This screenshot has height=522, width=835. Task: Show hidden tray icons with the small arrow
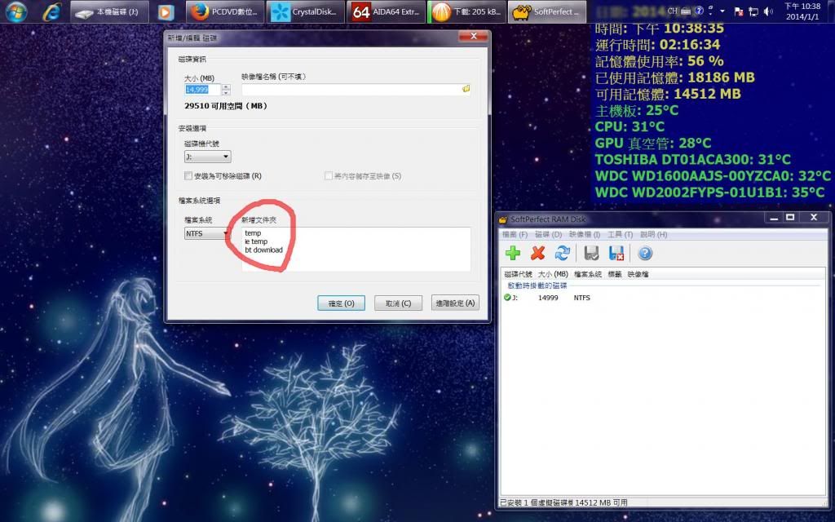[x=722, y=11]
